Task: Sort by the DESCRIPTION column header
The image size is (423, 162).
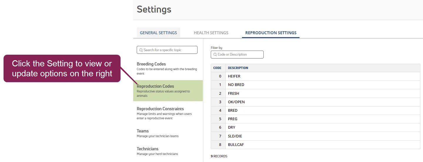Action: (x=323, y=68)
